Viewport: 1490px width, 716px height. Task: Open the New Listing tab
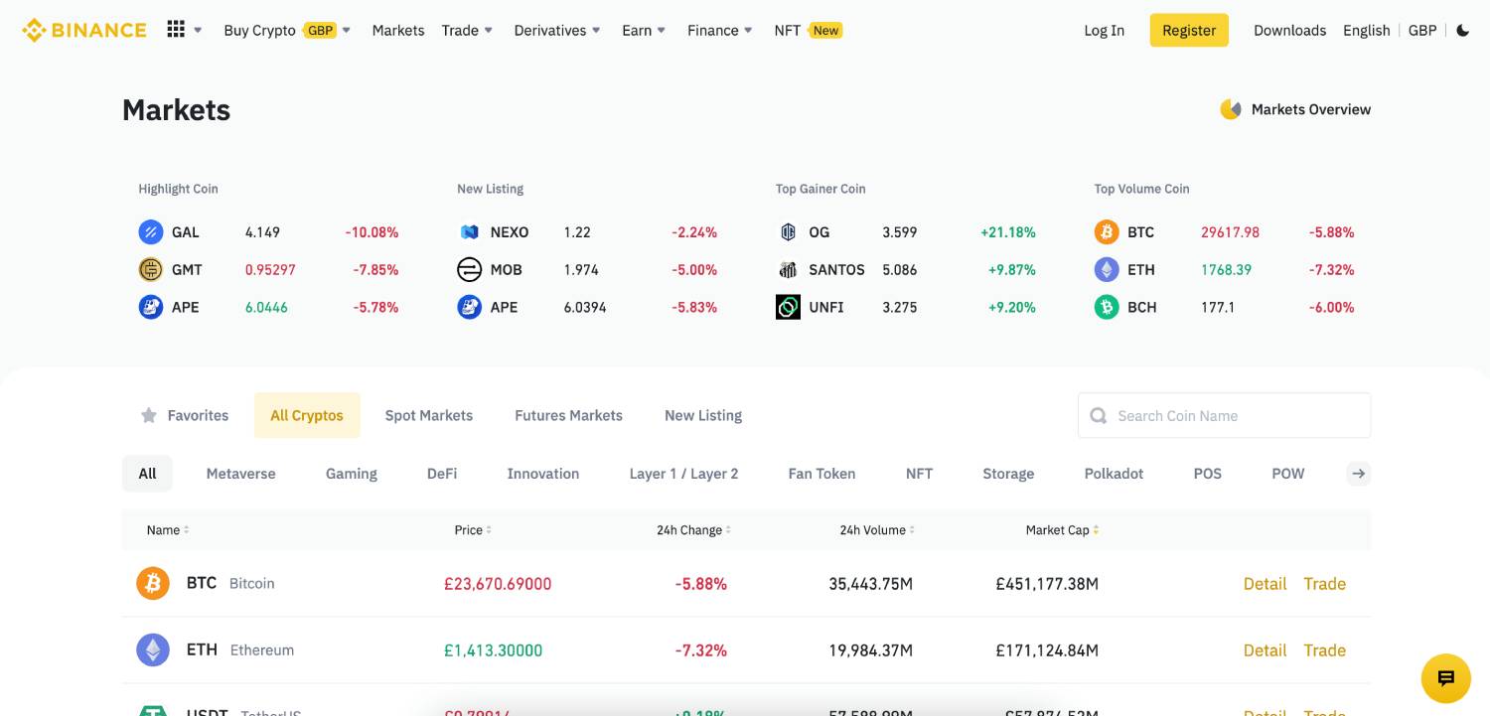point(703,415)
